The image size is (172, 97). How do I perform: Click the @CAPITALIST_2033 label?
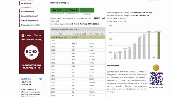click(156, 88)
